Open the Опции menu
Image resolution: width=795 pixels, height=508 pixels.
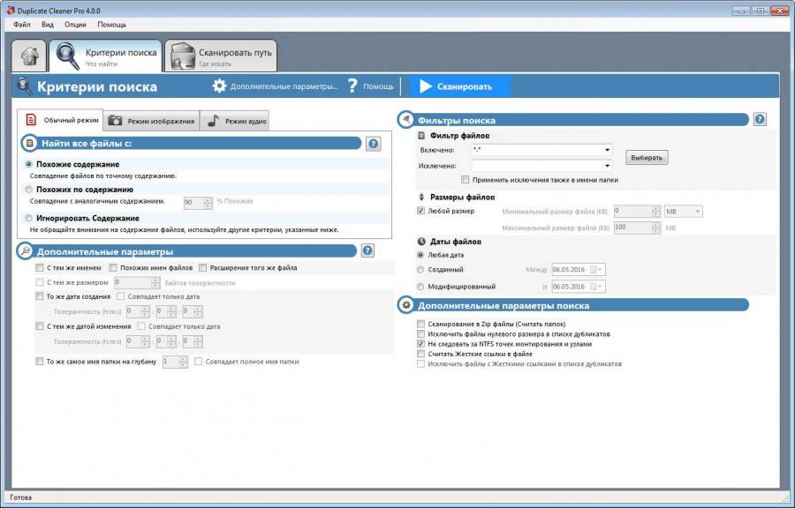pyautogui.click(x=75, y=25)
